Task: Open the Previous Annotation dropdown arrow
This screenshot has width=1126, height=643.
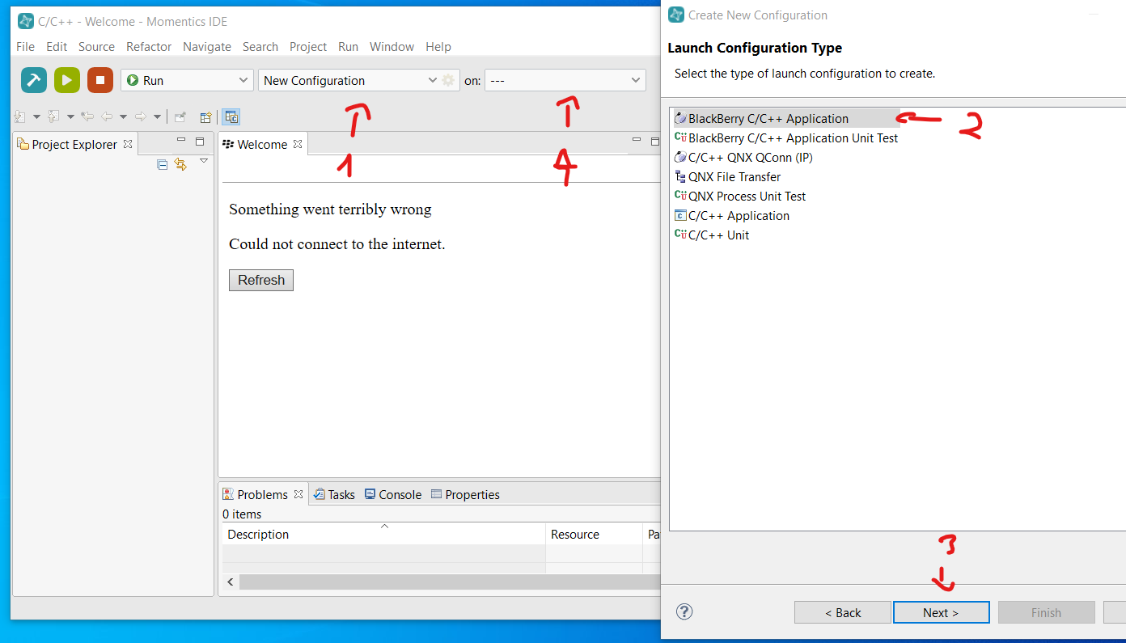Action: click(70, 116)
